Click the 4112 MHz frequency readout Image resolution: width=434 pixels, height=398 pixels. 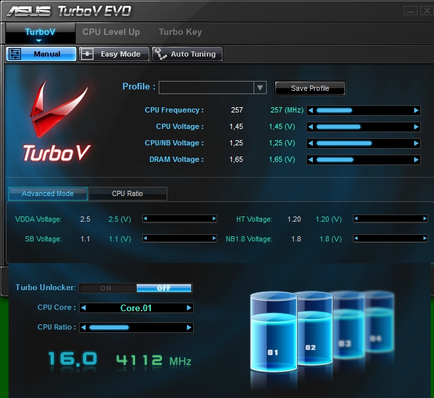(153, 361)
